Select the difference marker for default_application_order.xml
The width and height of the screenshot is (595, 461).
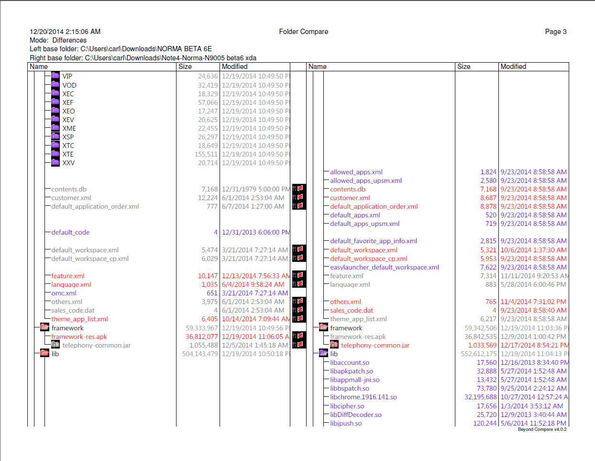tap(299, 206)
